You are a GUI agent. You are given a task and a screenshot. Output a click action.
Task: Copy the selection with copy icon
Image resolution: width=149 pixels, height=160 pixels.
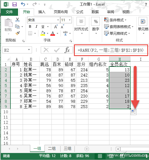pyautogui.click(x=17, y=27)
